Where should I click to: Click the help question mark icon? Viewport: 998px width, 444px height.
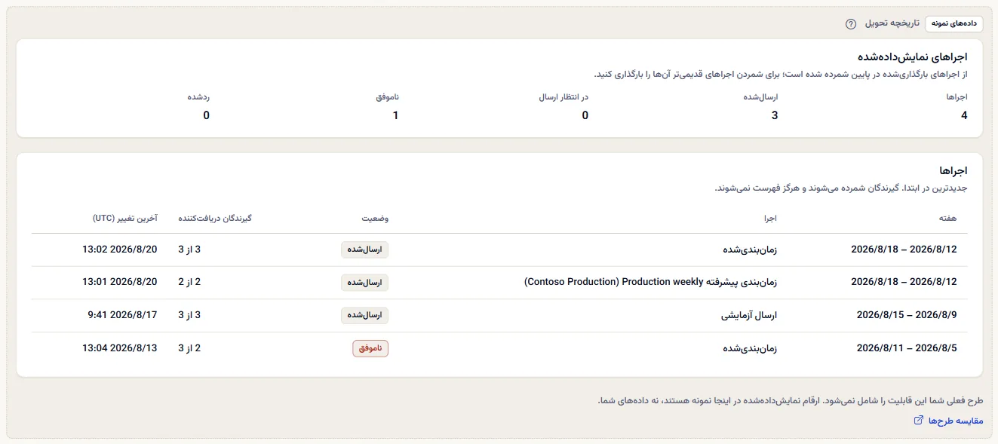(x=851, y=24)
